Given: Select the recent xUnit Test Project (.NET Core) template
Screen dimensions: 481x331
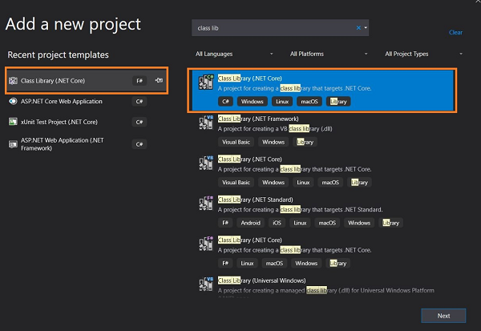Looking at the screenshot, I should [87, 122].
